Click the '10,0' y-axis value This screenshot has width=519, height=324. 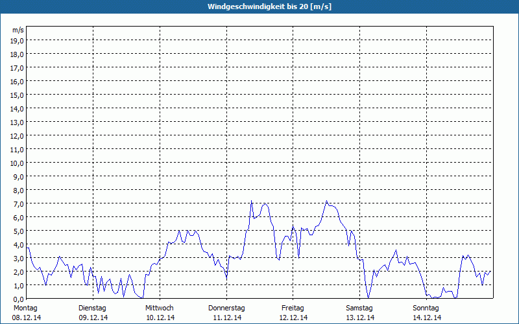18,163
